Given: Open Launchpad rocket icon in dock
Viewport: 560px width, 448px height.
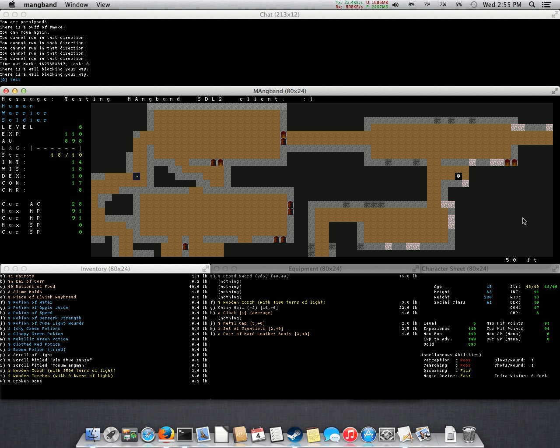Looking at the screenshot, I should click(111, 434).
